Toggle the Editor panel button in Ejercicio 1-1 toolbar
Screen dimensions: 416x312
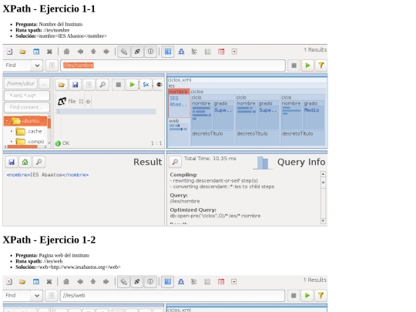123,52
